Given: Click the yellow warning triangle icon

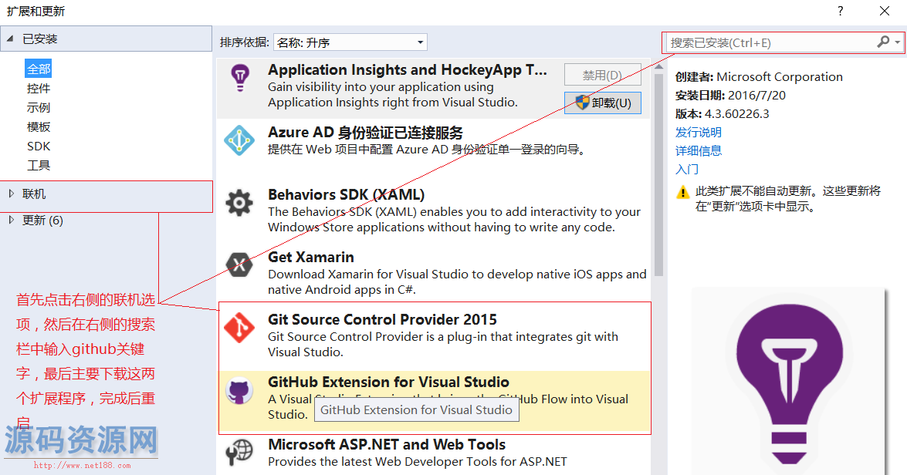Looking at the screenshot, I should click(x=683, y=192).
